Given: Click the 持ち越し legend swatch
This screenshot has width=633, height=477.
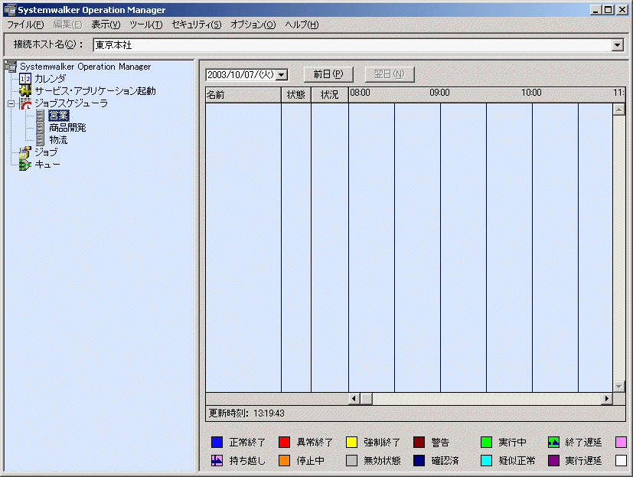Looking at the screenshot, I should coord(217,460).
